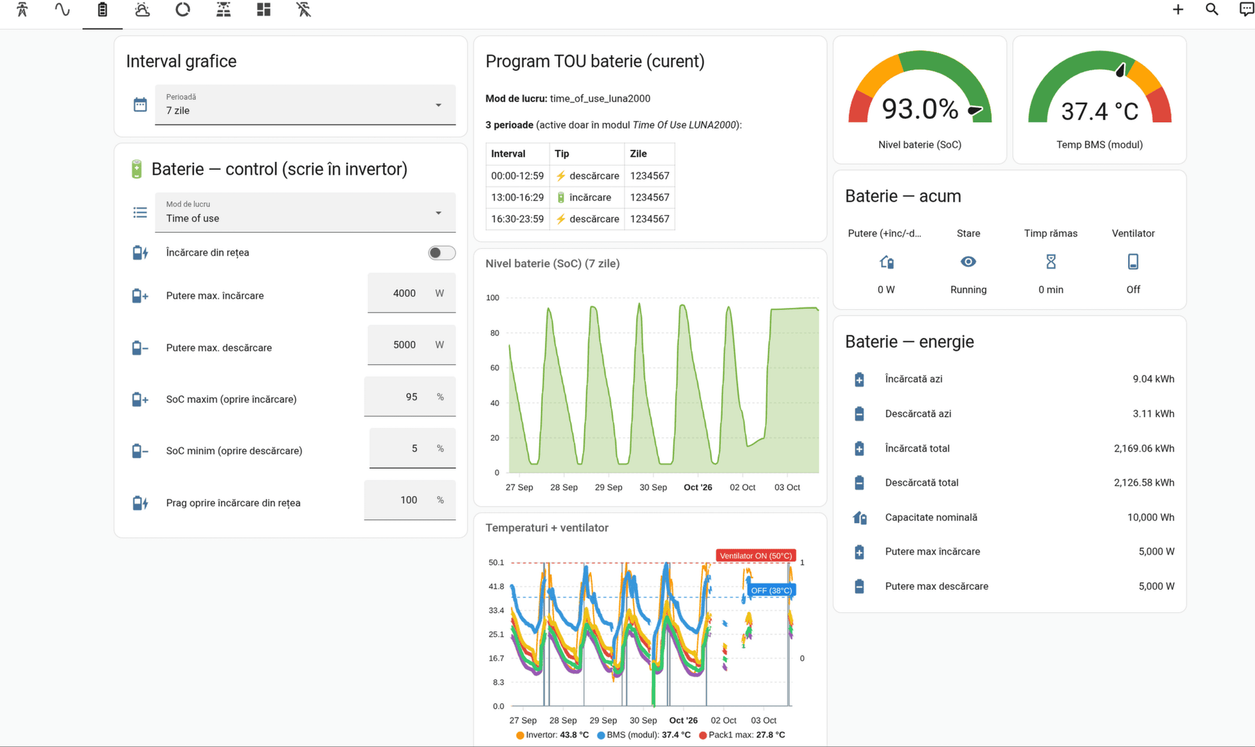Image resolution: width=1255 pixels, height=747 pixels.
Task: Open the Perioadă 7 zile dropdown
Action: click(305, 105)
